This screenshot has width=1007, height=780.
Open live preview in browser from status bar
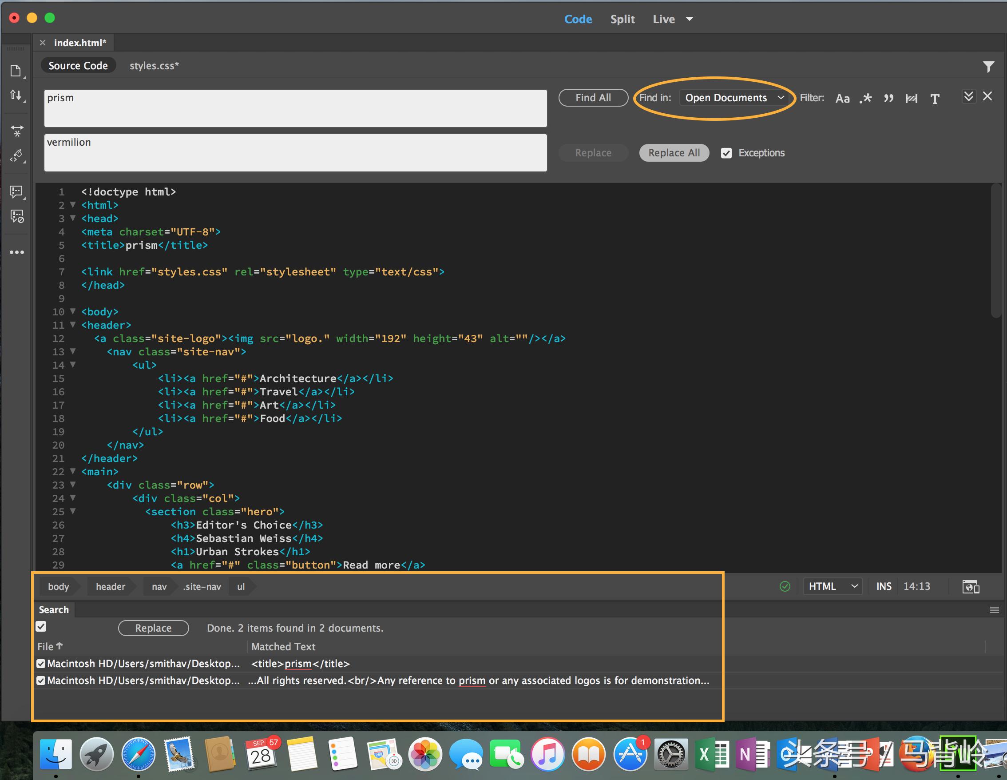971,586
